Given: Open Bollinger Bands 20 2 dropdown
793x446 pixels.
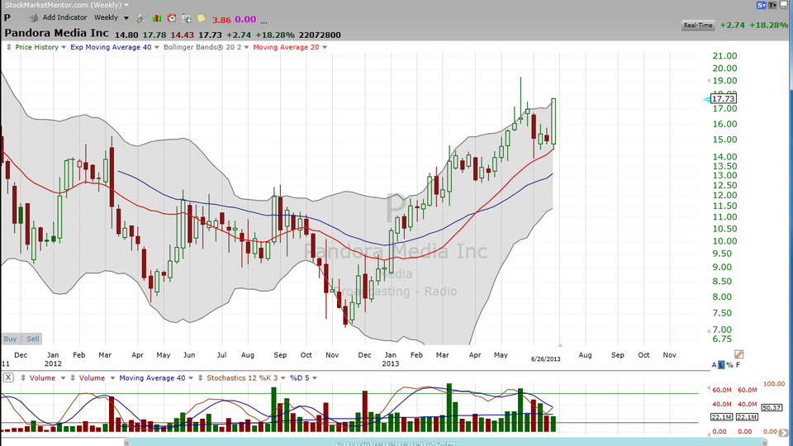Looking at the screenshot, I should coord(246,48).
